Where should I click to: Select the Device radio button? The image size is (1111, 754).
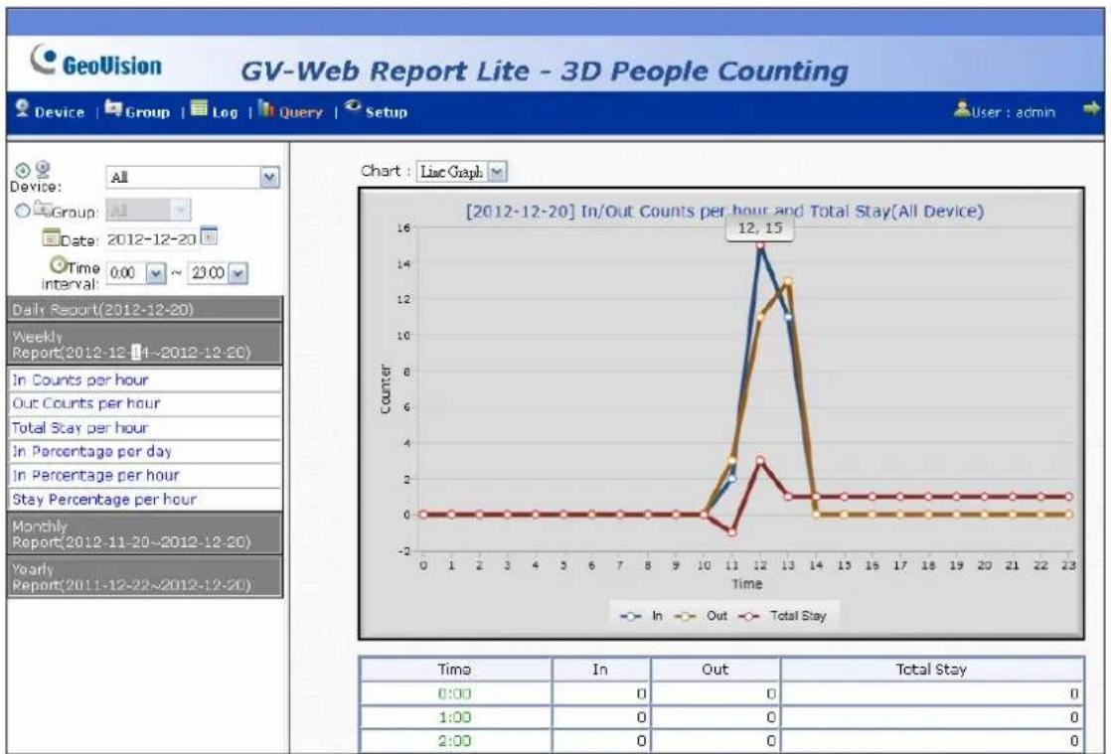click(22, 171)
